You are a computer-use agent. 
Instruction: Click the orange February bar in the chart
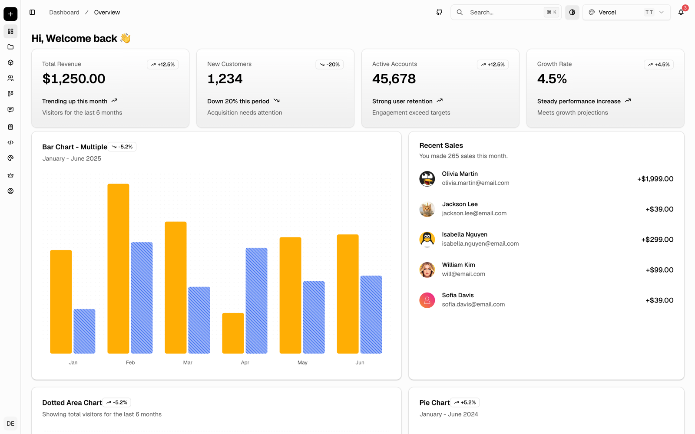(x=118, y=269)
